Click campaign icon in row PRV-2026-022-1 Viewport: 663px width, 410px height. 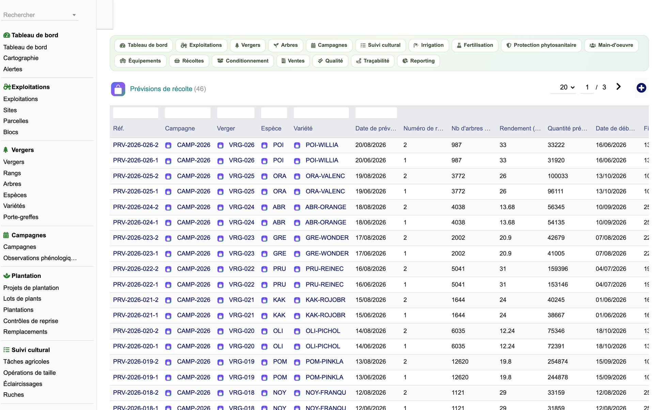[168, 285]
